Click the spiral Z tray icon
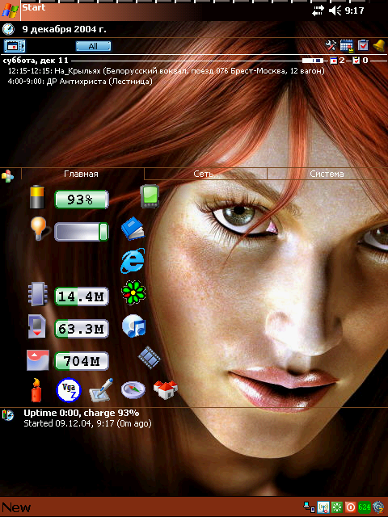 click(x=378, y=507)
